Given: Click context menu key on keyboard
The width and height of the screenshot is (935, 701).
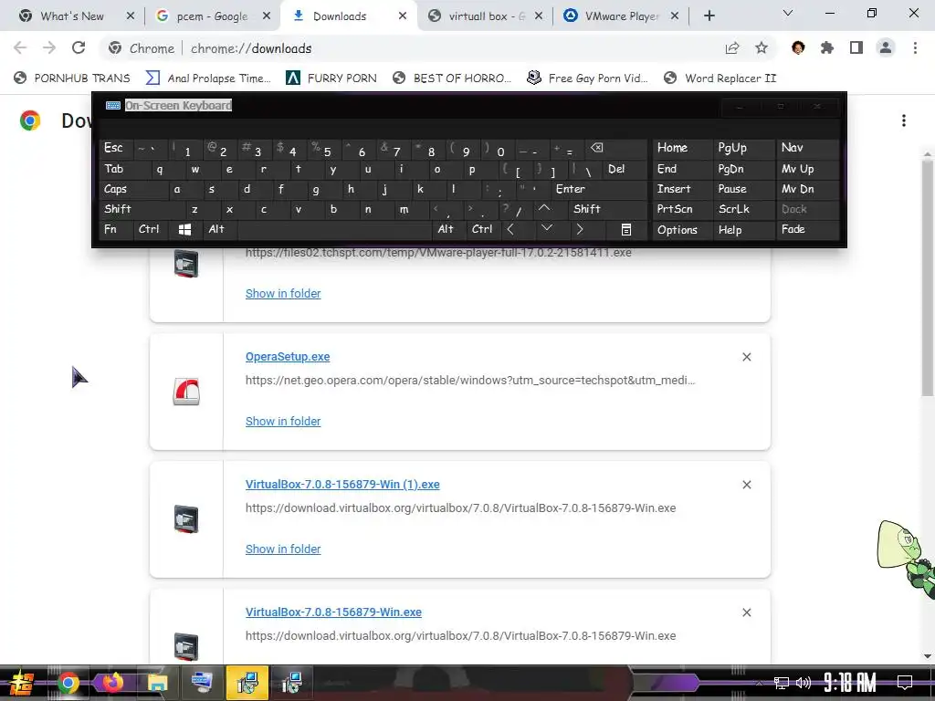Looking at the screenshot, I should click(x=626, y=229).
